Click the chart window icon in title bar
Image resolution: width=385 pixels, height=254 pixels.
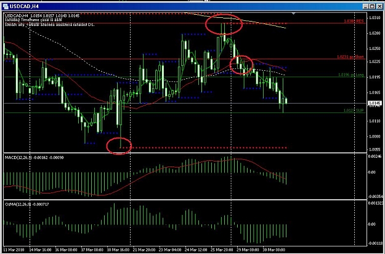tap(6, 6)
